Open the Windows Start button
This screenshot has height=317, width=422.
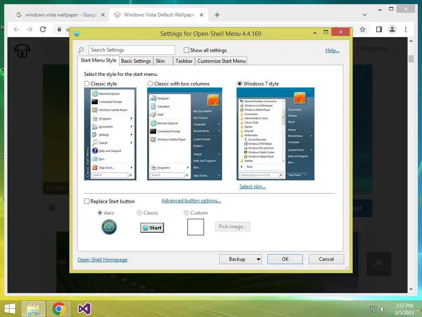point(10,309)
